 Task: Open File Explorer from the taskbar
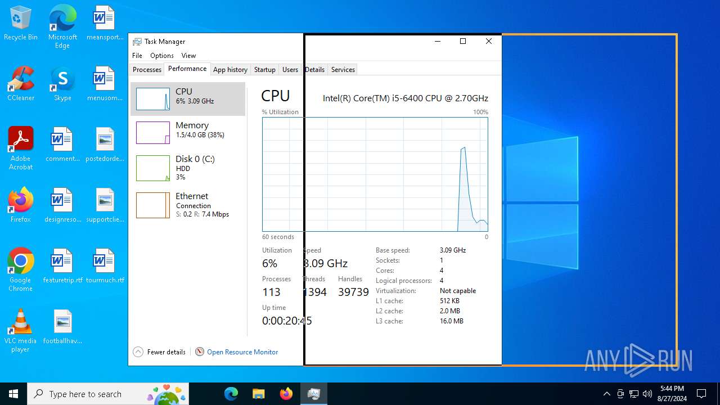click(x=258, y=394)
